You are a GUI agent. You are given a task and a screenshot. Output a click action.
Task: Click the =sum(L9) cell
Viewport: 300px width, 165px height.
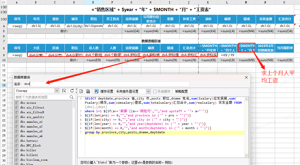(x=227, y=60)
